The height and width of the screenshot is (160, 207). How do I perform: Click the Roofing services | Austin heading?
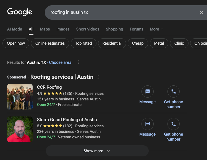point(62,77)
